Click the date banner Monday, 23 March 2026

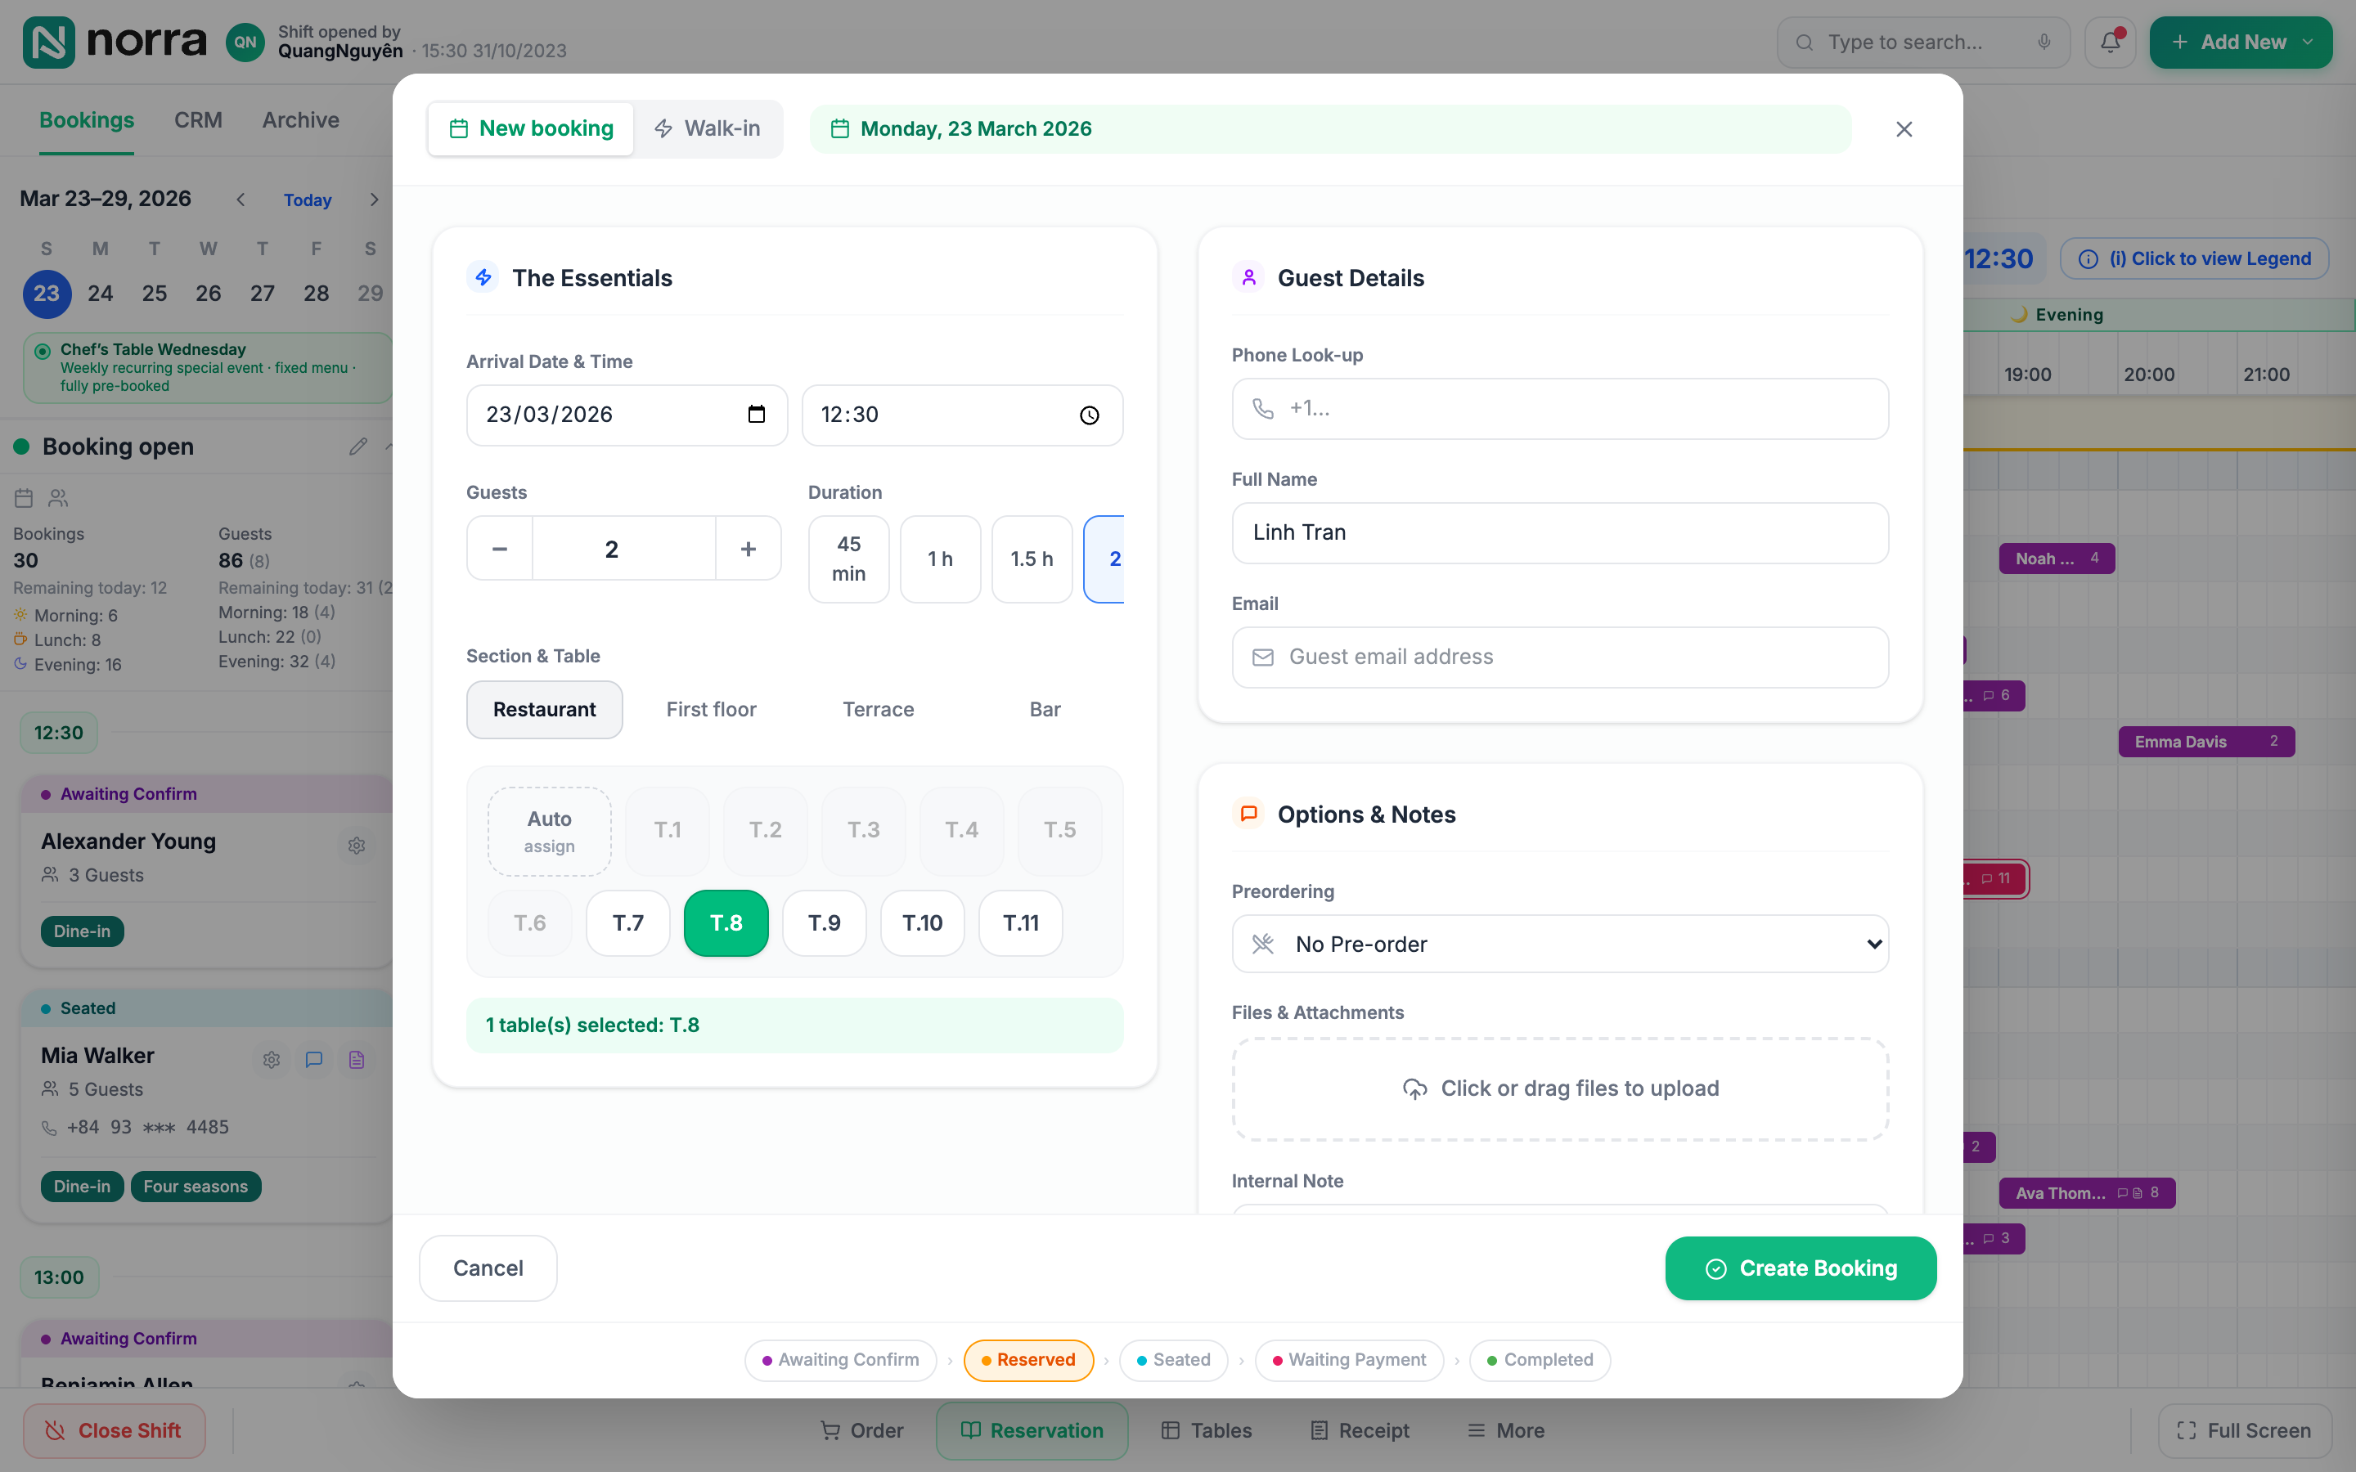1330,128
